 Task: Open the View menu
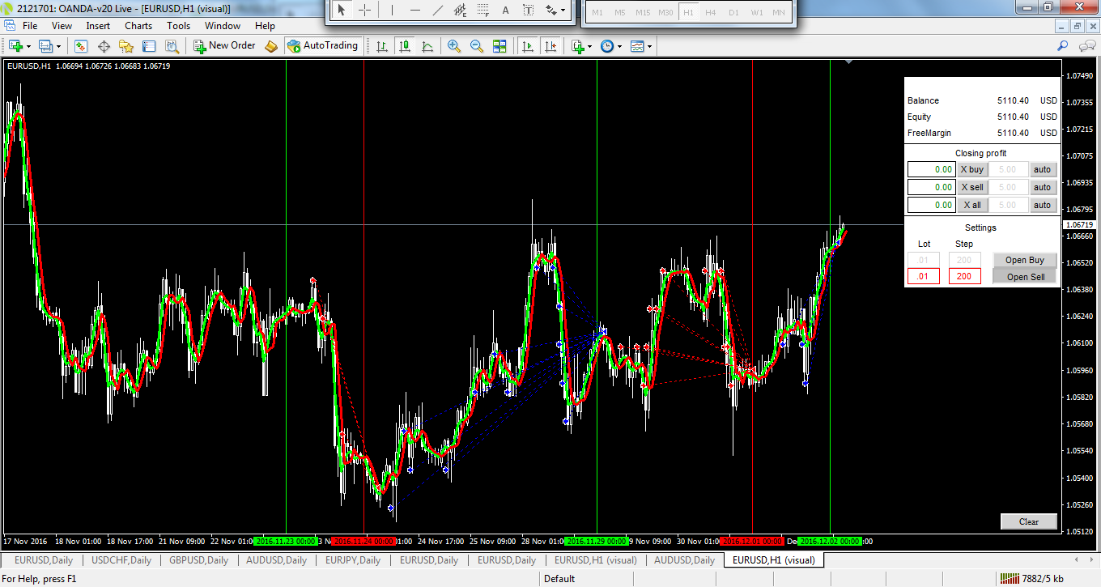(x=62, y=26)
